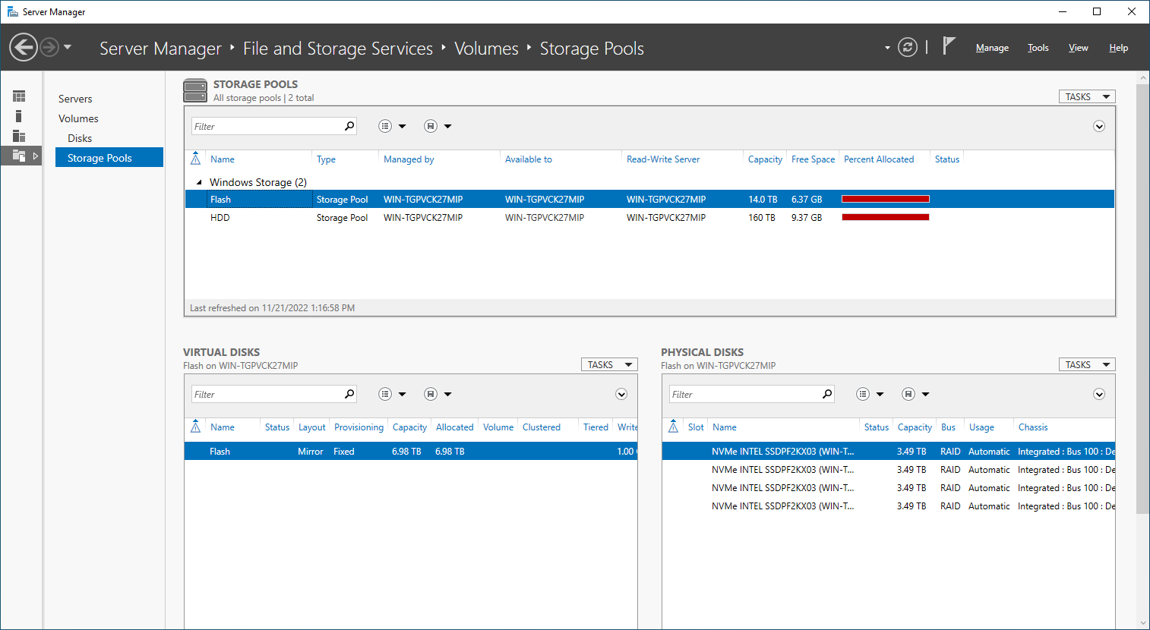The image size is (1150, 630).
Task: Open the Tools menu
Action: (x=1038, y=48)
